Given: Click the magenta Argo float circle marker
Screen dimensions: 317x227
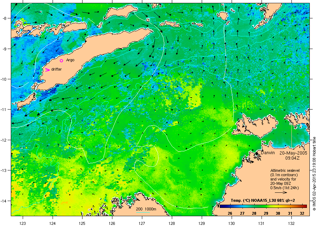Looking at the screenshot, I should point(62,61).
